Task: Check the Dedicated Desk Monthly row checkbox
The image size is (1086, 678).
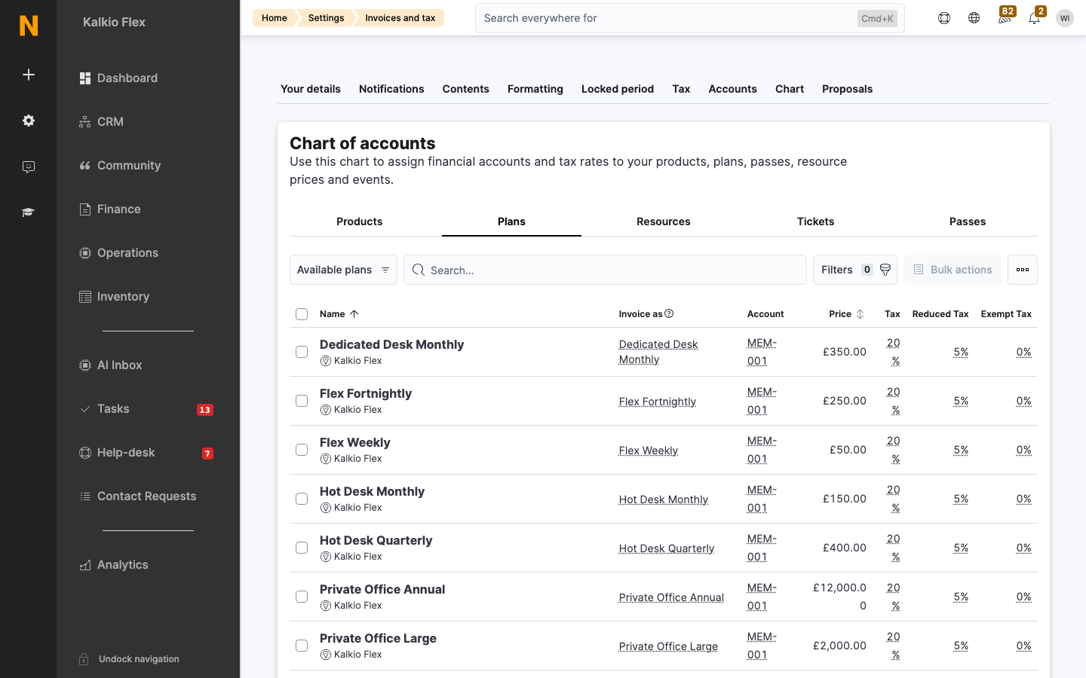Action: pyautogui.click(x=302, y=352)
